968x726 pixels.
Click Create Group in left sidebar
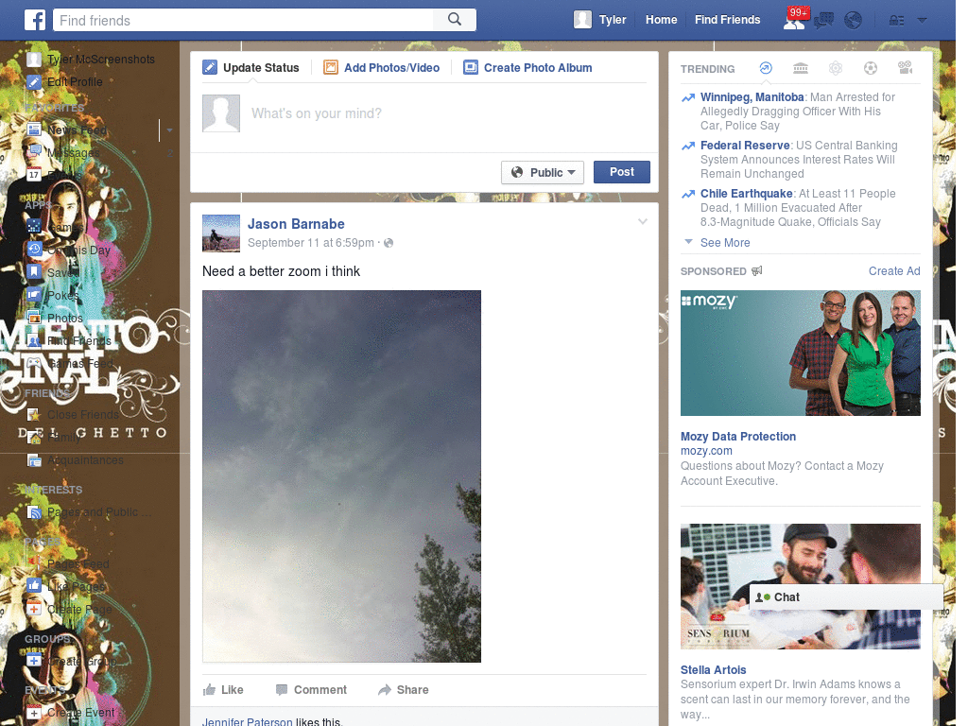click(82, 661)
